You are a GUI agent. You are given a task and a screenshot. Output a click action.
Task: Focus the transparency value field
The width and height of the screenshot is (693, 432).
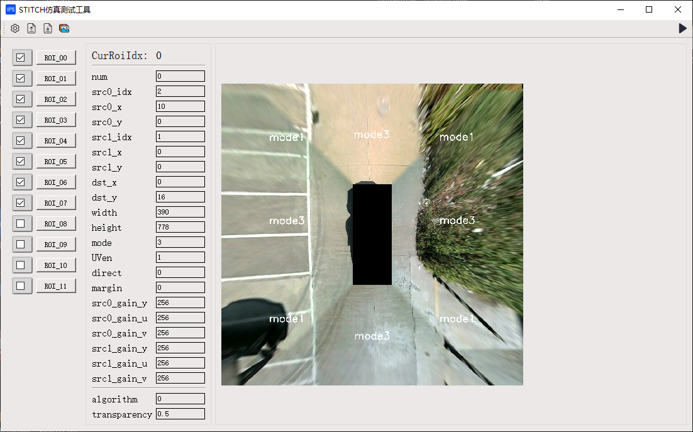click(x=180, y=414)
